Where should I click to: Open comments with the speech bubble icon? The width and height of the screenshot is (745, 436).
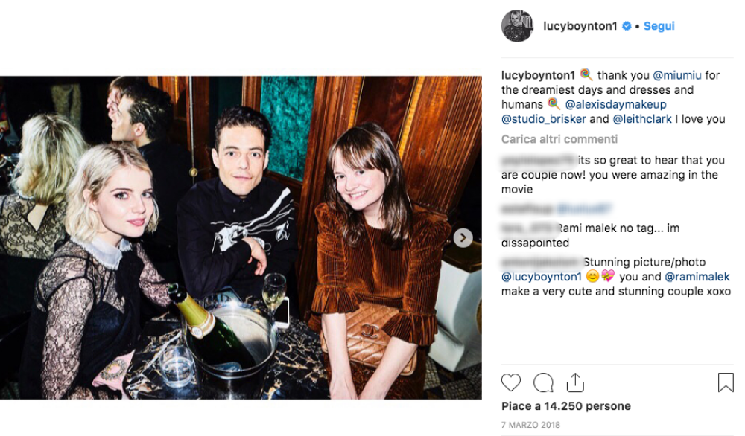click(543, 382)
